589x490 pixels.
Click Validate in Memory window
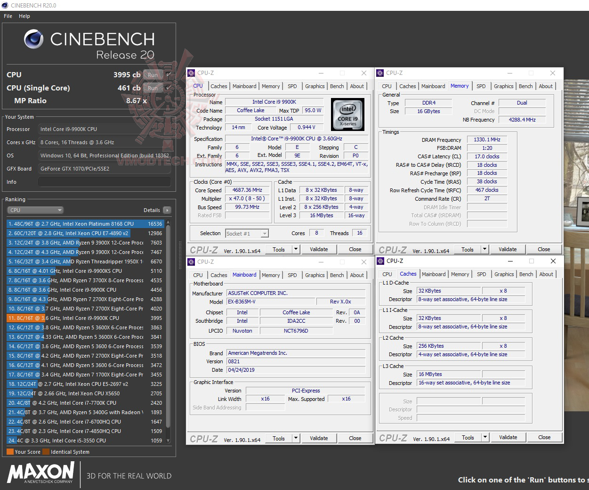[x=508, y=249]
